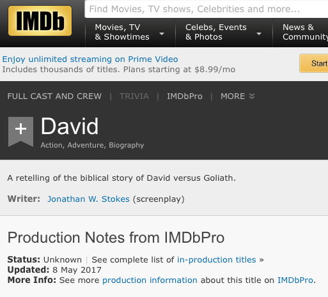
Task: Open writer Jonathan W. Stokes page
Action: 88,199
